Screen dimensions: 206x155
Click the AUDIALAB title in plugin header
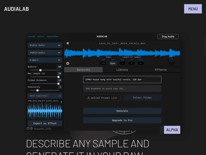click(x=102, y=36)
